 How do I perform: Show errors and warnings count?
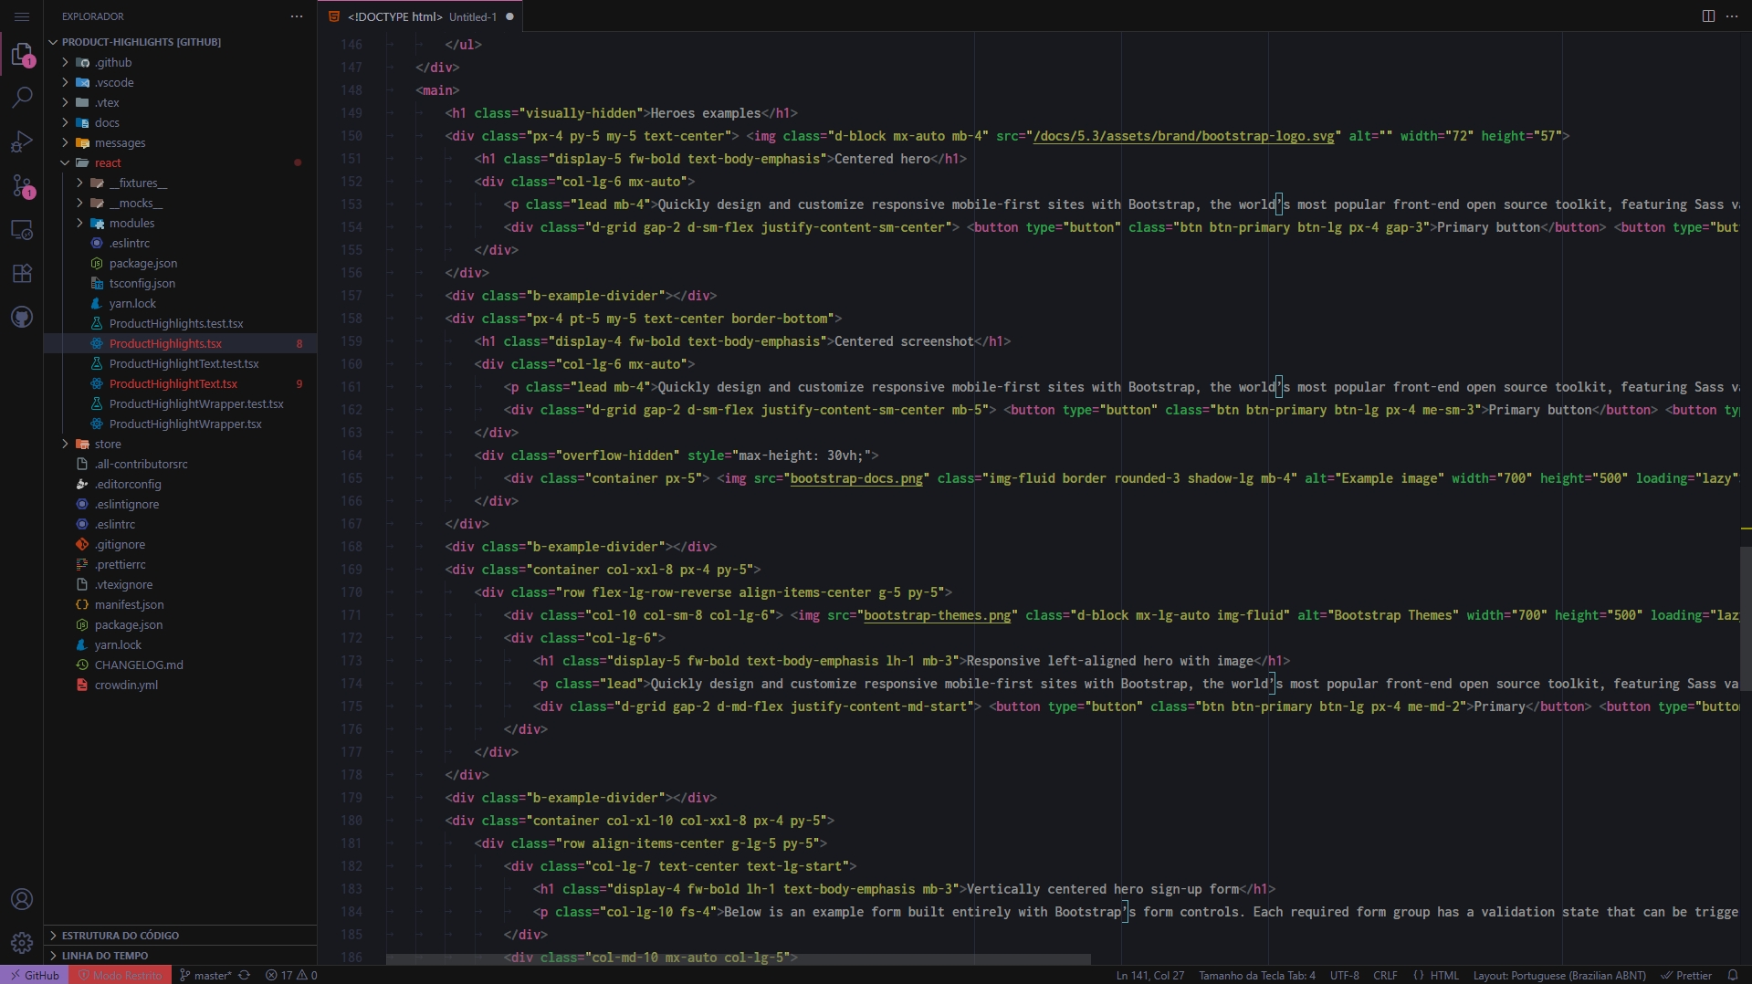[x=291, y=975]
